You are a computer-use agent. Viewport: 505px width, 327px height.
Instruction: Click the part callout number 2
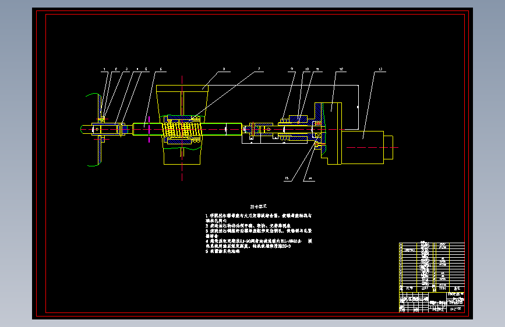coord(116,69)
